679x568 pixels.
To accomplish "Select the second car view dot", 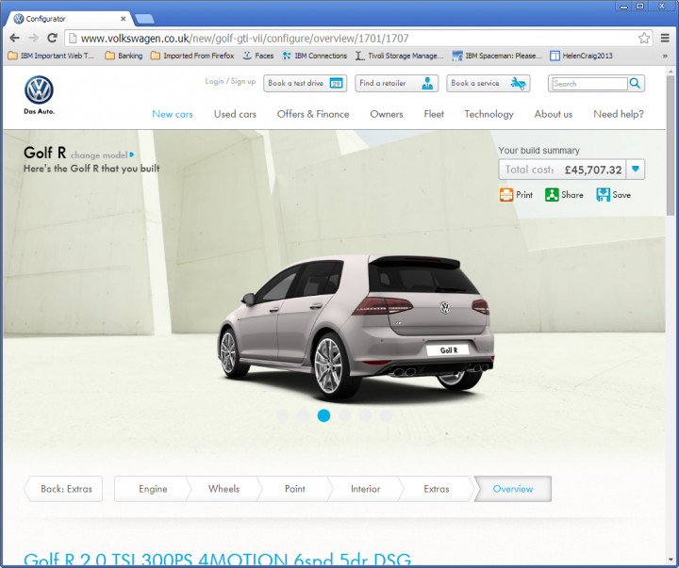I will (303, 415).
